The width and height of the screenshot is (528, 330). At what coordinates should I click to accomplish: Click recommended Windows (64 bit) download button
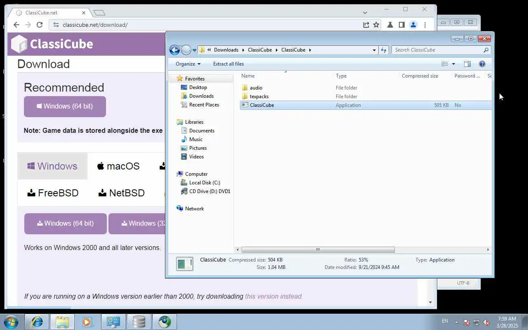click(x=65, y=106)
